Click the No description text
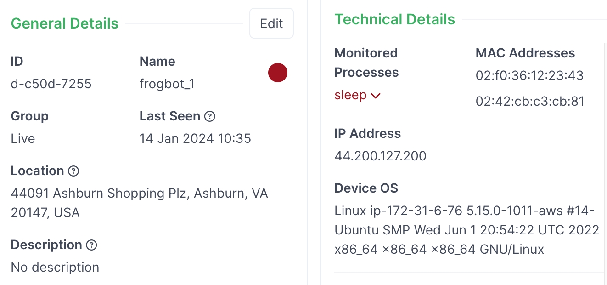 click(55, 267)
